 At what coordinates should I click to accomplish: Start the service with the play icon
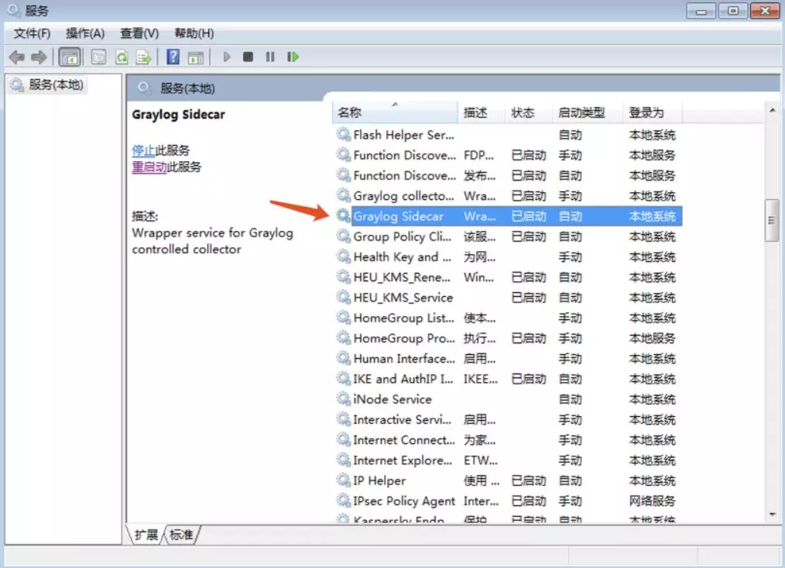point(226,56)
